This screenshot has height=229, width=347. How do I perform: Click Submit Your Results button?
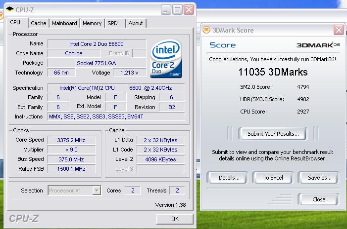273,134
